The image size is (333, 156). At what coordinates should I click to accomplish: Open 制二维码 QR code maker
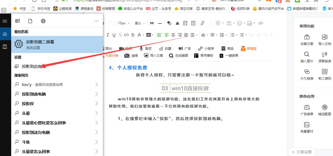coord(324,74)
